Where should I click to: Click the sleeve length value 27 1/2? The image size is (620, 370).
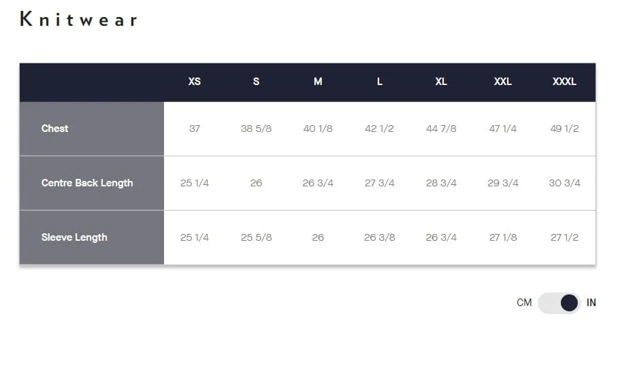coord(564,237)
